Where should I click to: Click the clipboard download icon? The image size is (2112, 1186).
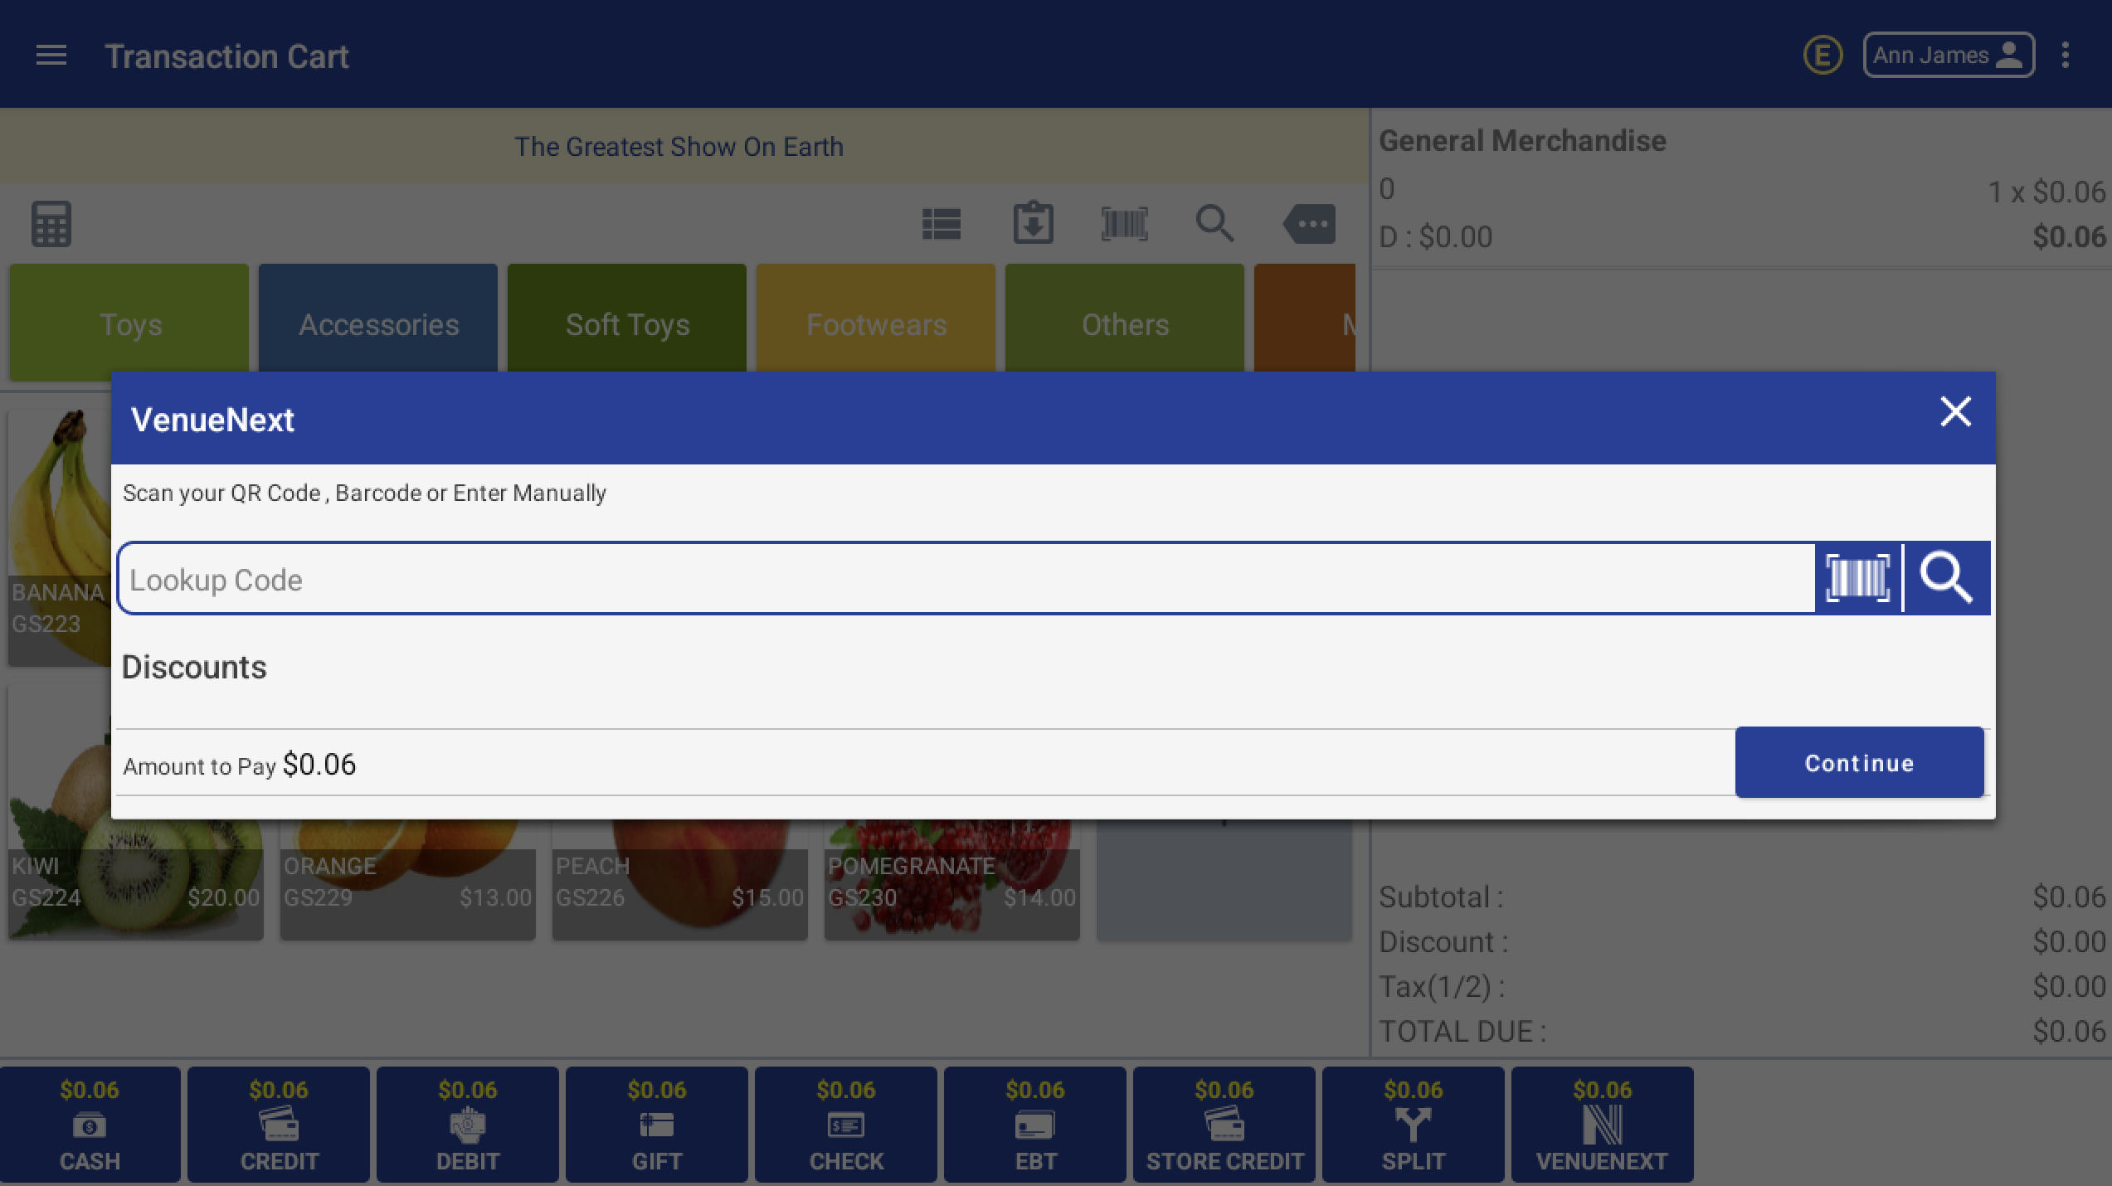tap(1033, 224)
